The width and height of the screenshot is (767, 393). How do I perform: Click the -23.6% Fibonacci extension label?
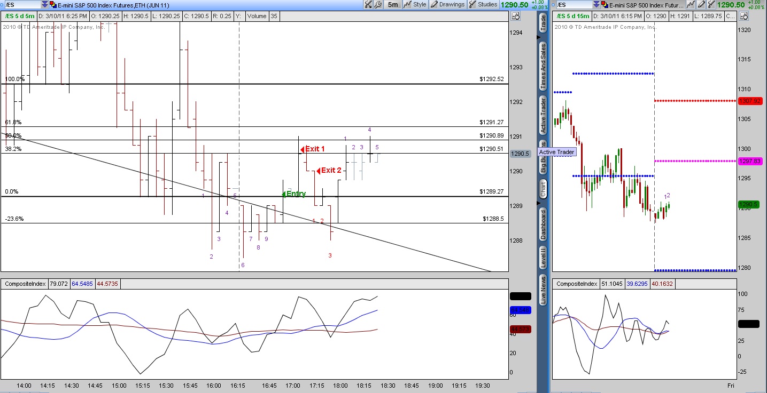[14, 219]
